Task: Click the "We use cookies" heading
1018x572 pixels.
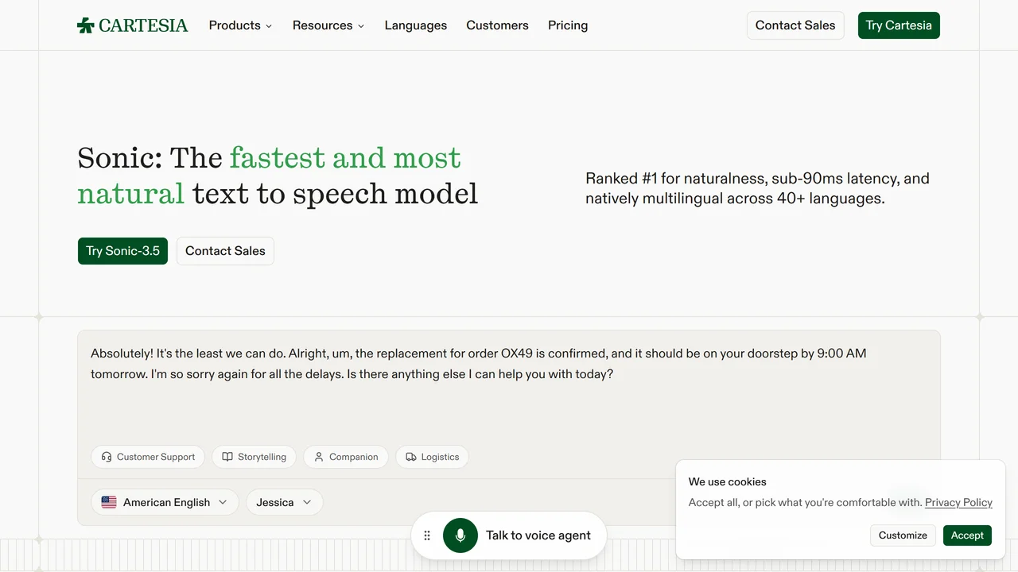Action: (x=728, y=481)
